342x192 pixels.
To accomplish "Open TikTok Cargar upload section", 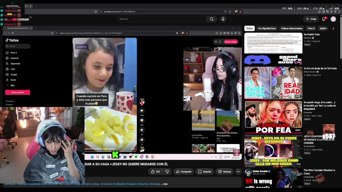I will [x=11, y=75].
